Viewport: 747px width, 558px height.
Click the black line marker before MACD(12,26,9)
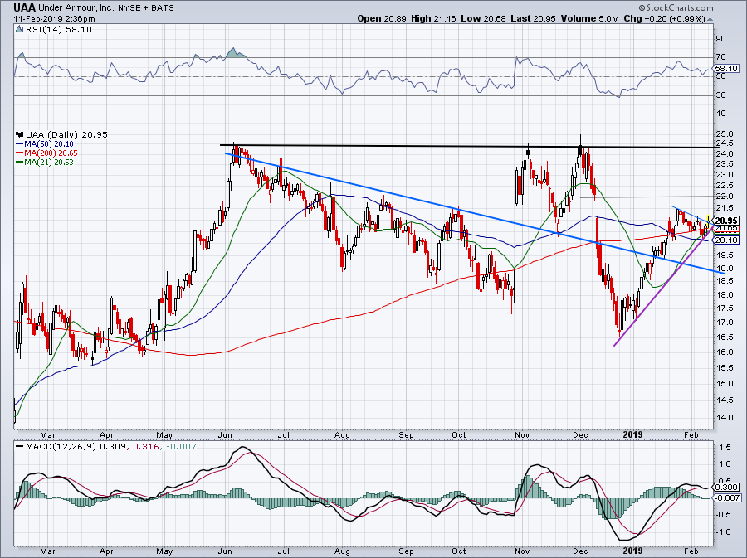click(x=19, y=447)
